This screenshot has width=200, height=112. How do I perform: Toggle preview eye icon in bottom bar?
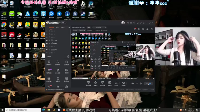137,83
